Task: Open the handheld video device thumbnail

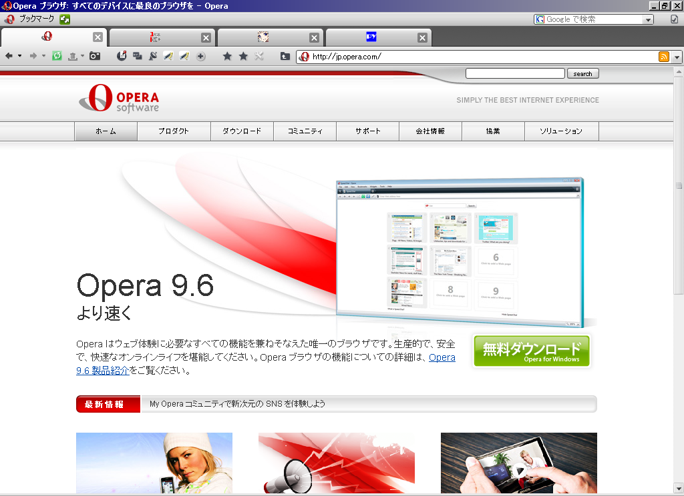Action: [518, 463]
